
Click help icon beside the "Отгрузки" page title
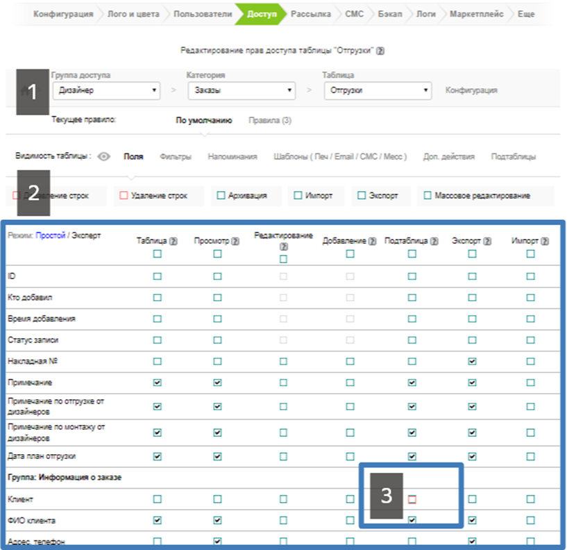(x=380, y=51)
